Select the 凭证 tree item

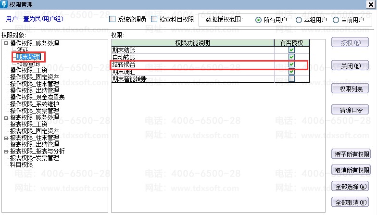[22, 50]
